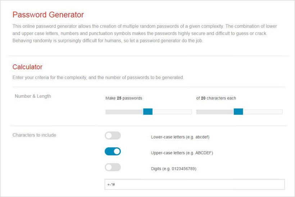Click the of 20 characters each label

216,98
